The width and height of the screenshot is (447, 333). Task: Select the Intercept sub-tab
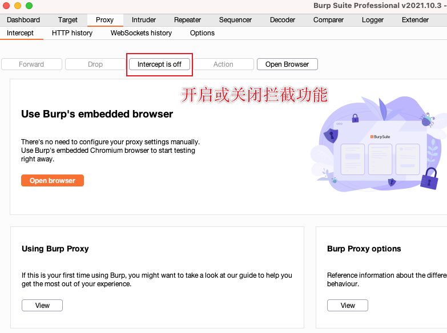20,33
